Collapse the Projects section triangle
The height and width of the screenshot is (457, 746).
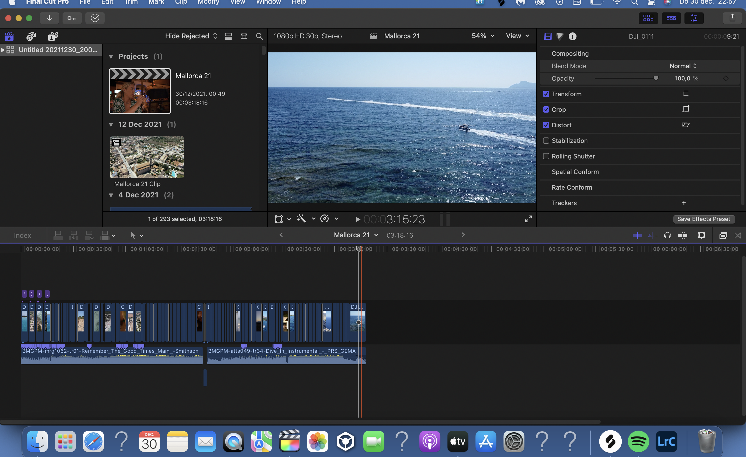pyautogui.click(x=111, y=57)
